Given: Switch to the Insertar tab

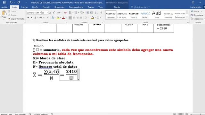Looking at the screenshot, I should [x=24, y=7].
